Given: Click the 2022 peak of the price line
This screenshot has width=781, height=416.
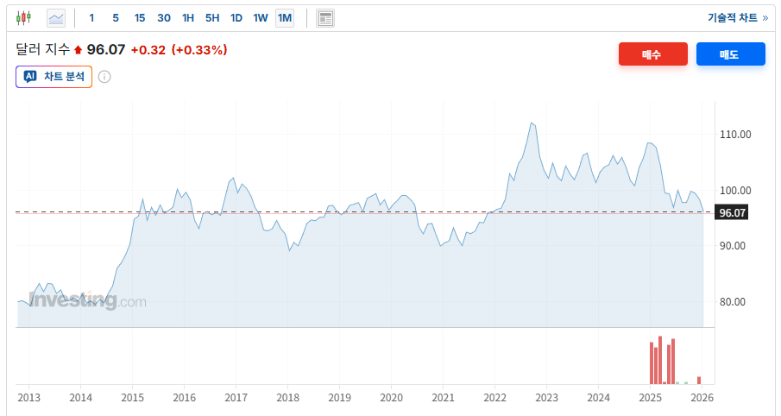Looking at the screenshot, I should point(532,123).
